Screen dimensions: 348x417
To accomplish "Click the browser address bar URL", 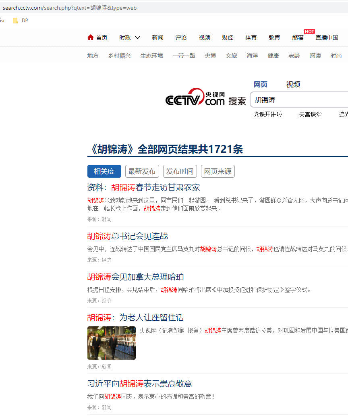I will pos(70,8).
